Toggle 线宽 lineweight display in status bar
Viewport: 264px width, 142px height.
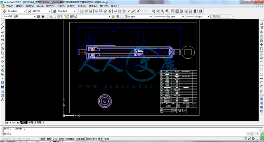click(100, 139)
